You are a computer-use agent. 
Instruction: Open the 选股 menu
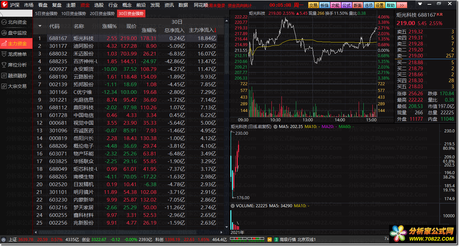pyautogui.click(x=99, y=5)
